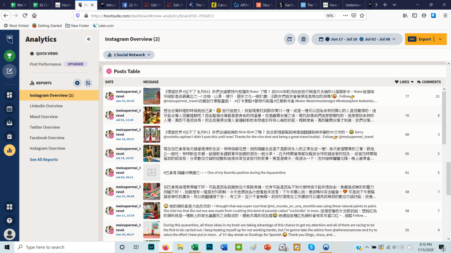Open the Streams dashboard icon in sidebar
The width and height of the screenshot is (451, 253).
pyautogui.click(x=9, y=95)
